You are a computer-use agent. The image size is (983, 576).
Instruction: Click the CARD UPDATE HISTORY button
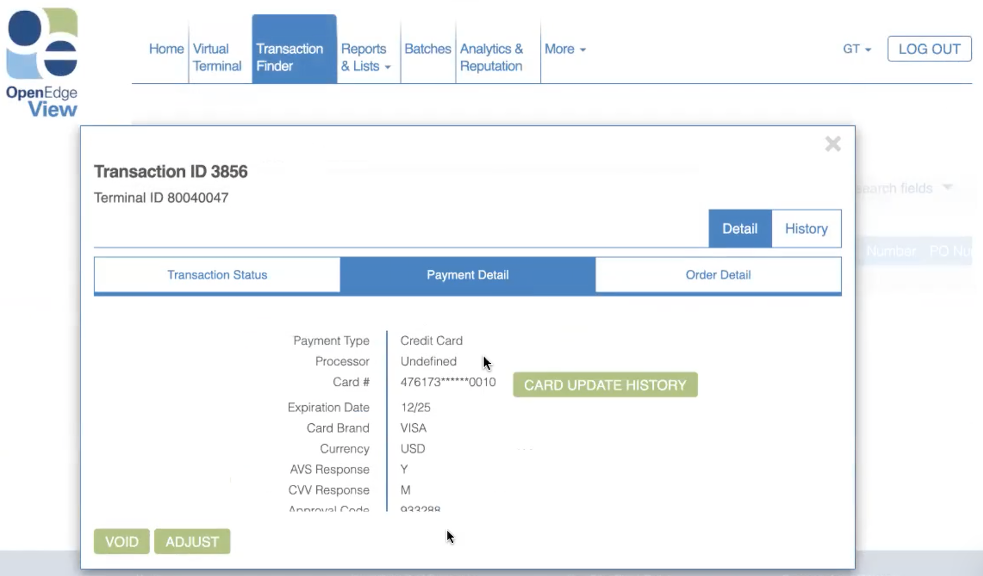coord(605,385)
